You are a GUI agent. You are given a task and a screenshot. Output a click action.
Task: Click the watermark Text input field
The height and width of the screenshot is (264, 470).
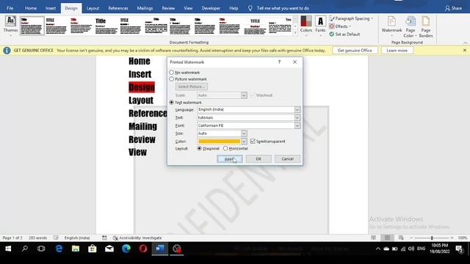[x=245, y=117]
